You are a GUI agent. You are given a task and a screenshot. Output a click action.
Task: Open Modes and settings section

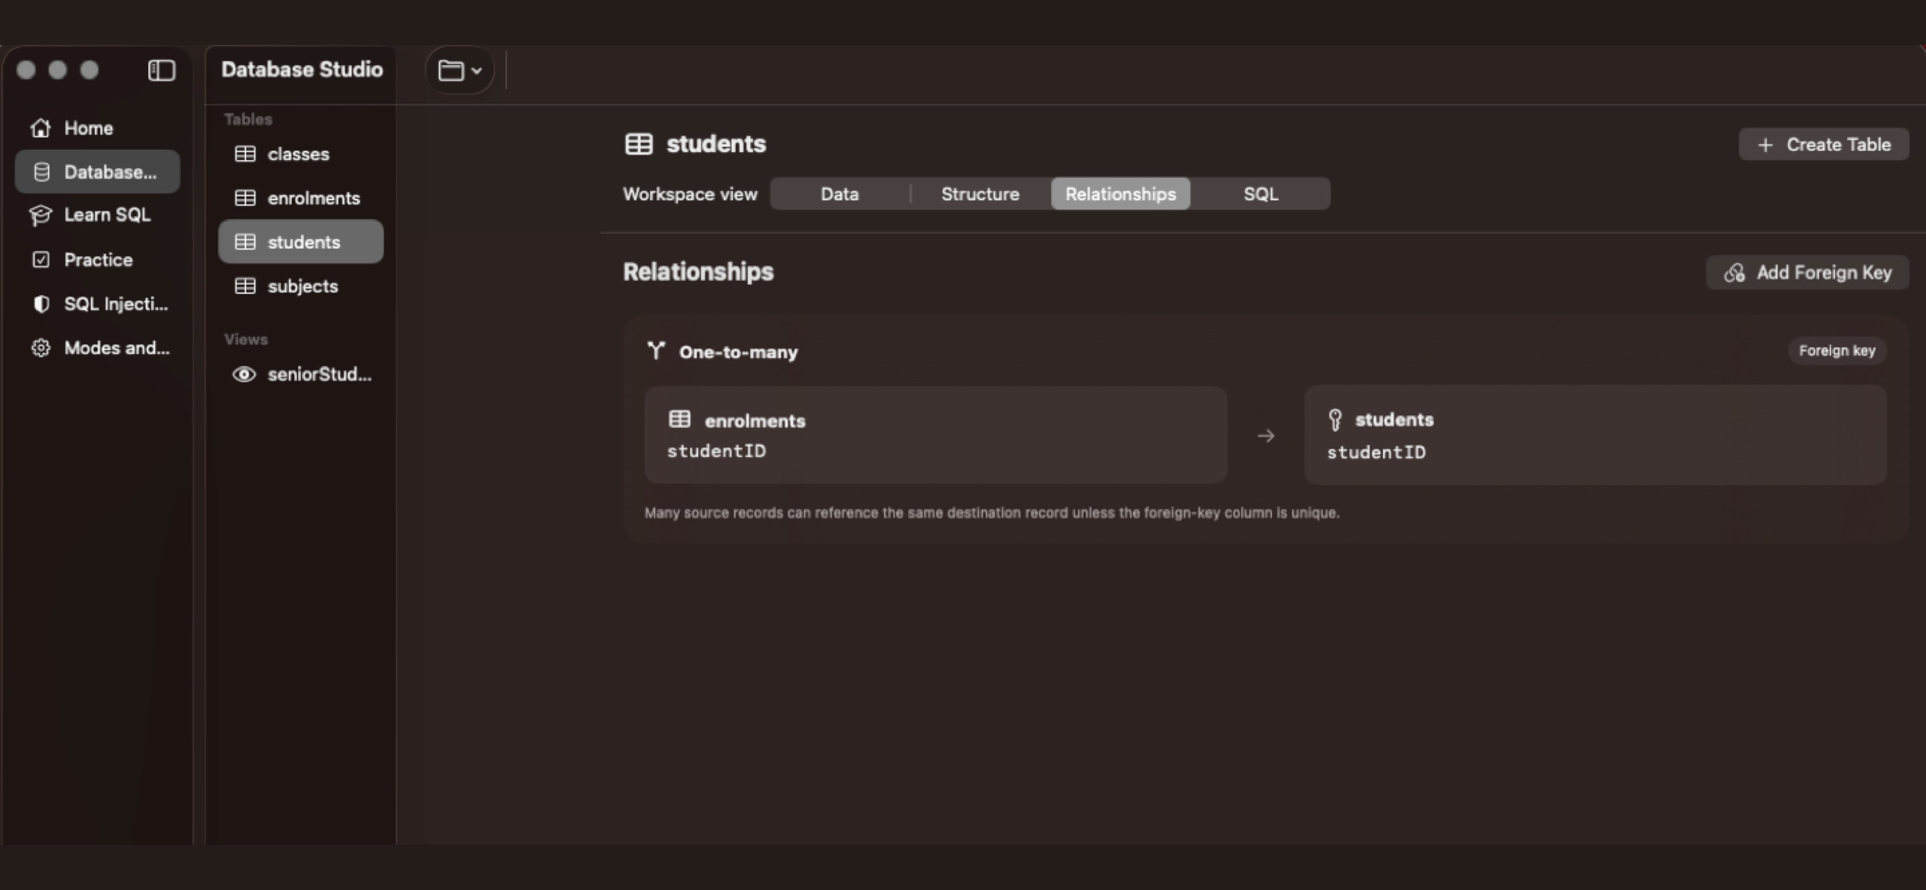[x=97, y=348]
